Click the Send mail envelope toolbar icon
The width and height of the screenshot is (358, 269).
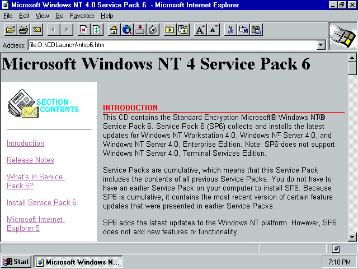point(36,30)
